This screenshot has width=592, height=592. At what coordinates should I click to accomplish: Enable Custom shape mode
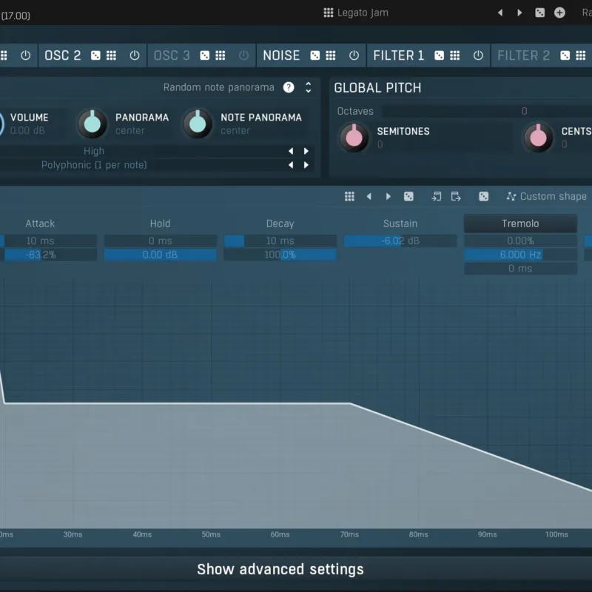coord(547,196)
